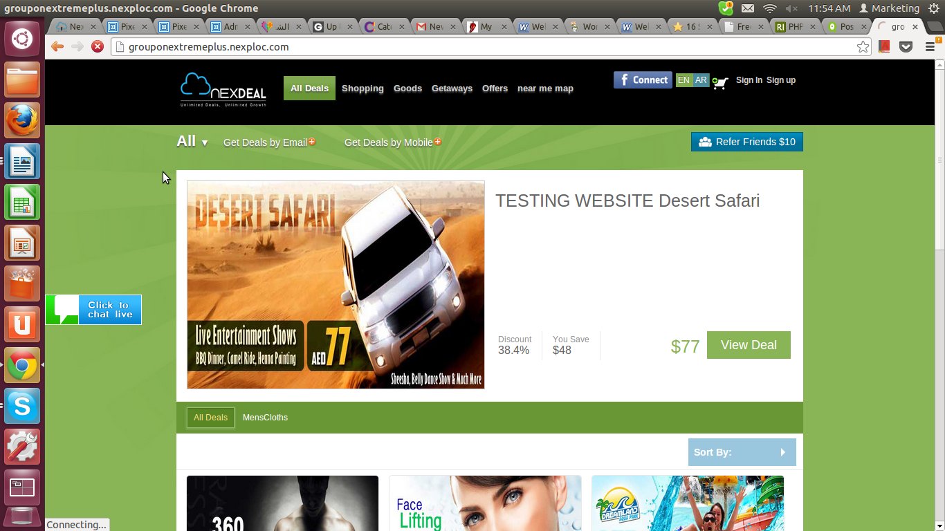
Task: Close the active grouponextremeplus browser tab
Action: [915, 27]
